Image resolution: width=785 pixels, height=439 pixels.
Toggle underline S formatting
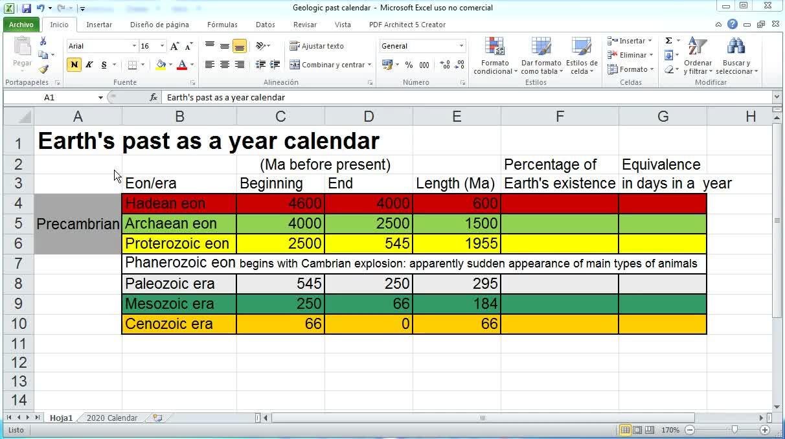(104, 65)
